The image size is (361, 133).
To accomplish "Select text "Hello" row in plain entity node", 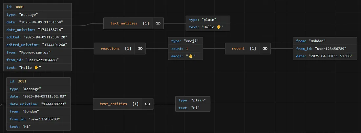I will point(208,27).
